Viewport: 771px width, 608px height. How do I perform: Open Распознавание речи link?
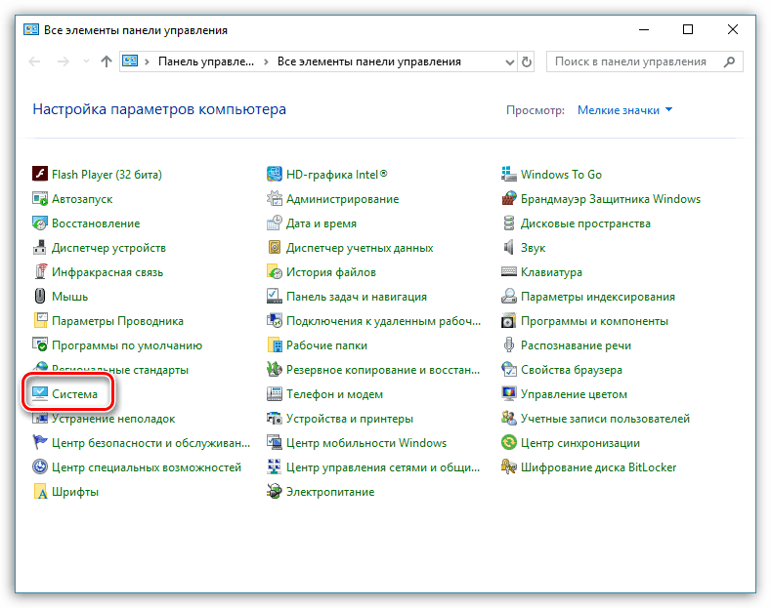[576, 345]
